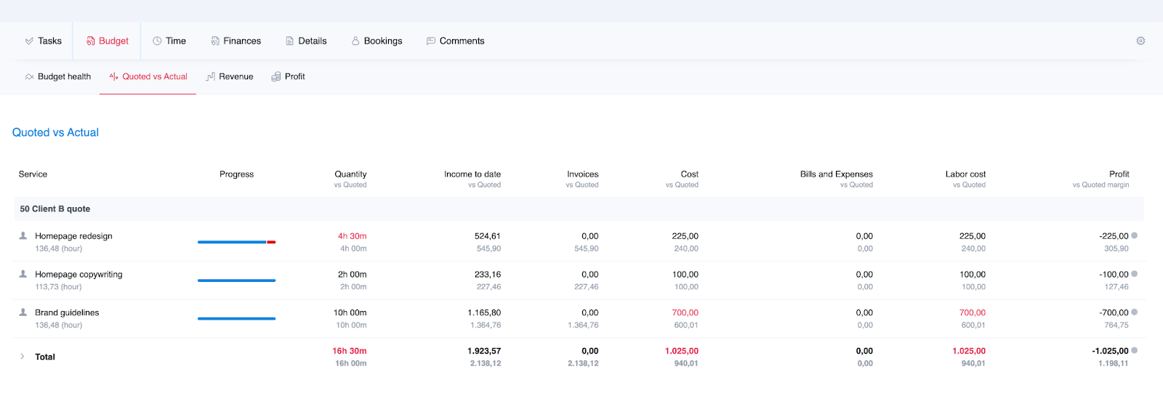This screenshot has width=1163, height=417.
Task: Click the Homepage redesign progress bar
Action: (x=236, y=242)
